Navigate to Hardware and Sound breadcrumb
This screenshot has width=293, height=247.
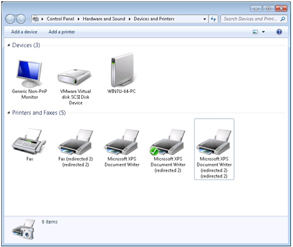(x=104, y=19)
